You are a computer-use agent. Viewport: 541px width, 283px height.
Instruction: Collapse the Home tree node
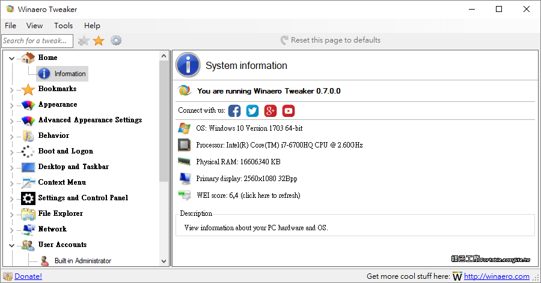[x=12, y=58]
